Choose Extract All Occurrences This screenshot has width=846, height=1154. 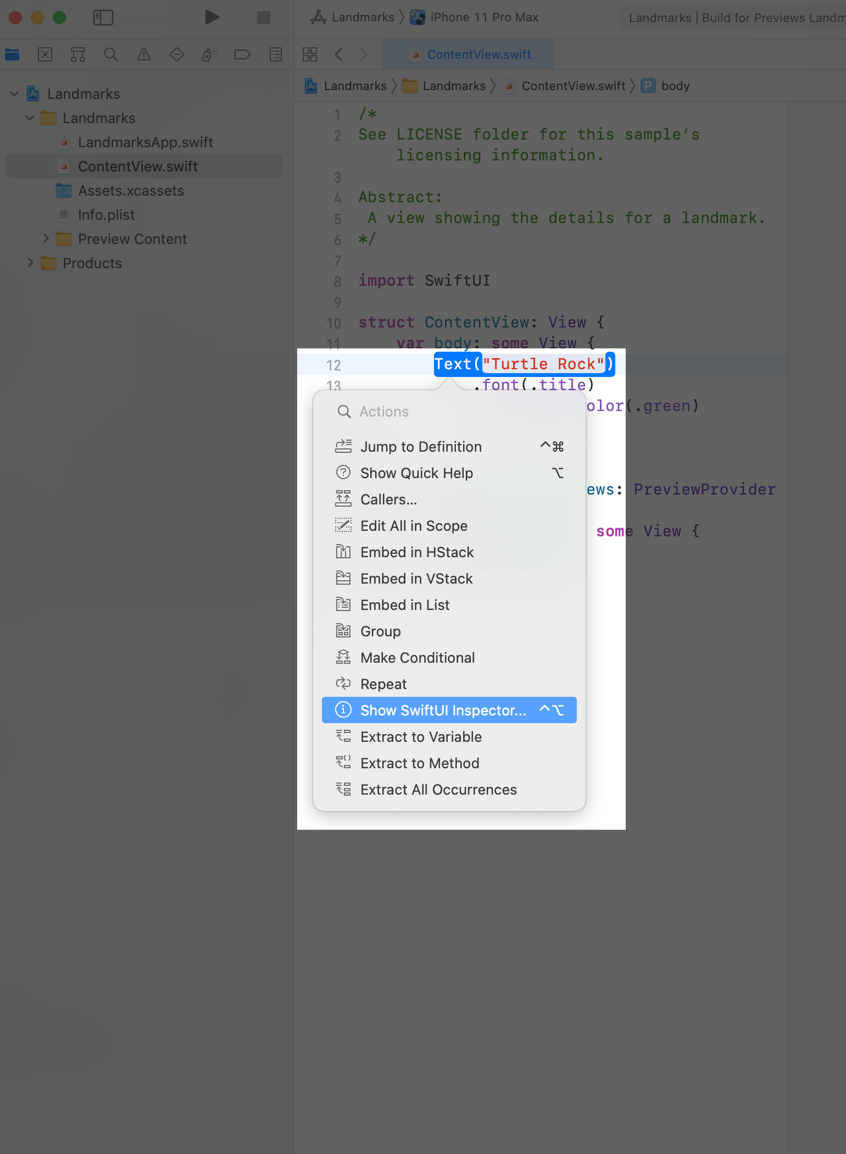pos(449,790)
